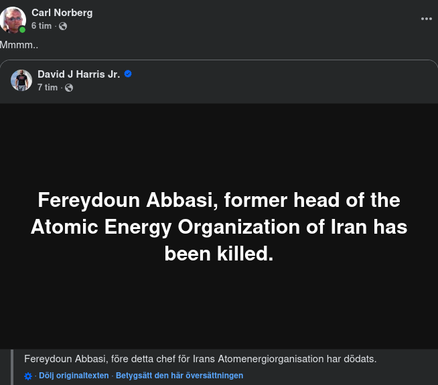Open the three-dot post options menu
Screen dimensions: 438x385
click(x=426, y=19)
